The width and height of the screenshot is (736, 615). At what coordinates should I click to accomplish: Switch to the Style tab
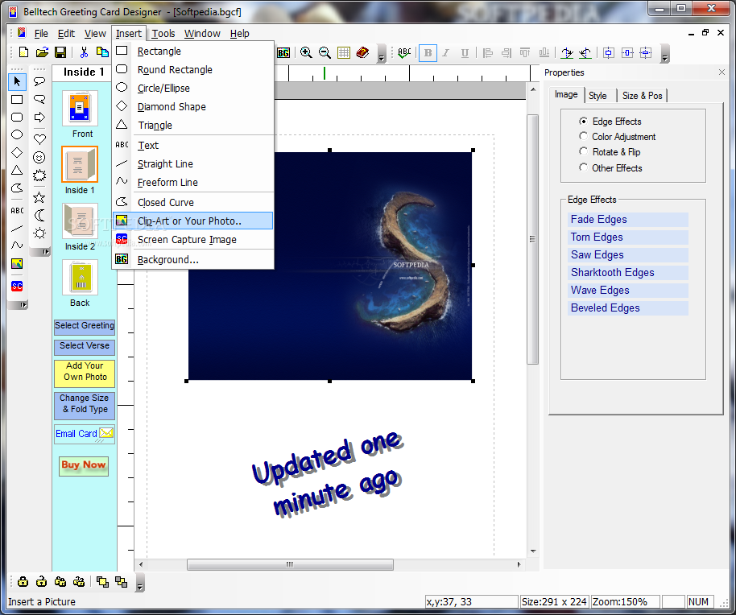coord(598,96)
